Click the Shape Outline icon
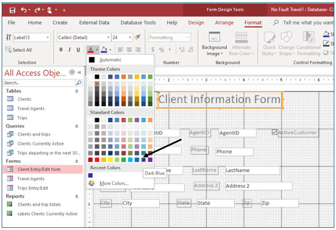Screen dimensions: 336x230 [x=326, y=43]
